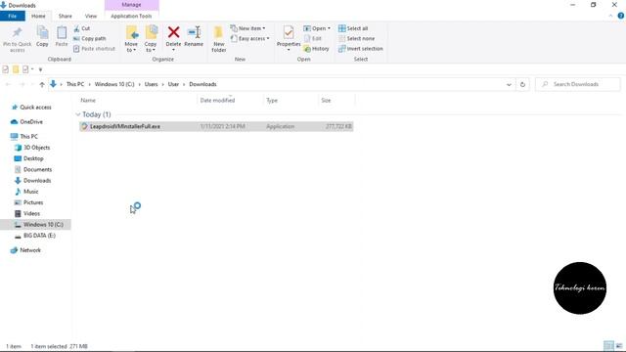Click Select none
The height and width of the screenshot is (352, 626).
[356, 39]
